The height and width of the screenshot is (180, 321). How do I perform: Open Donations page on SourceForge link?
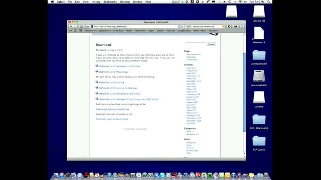click(112, 119)
